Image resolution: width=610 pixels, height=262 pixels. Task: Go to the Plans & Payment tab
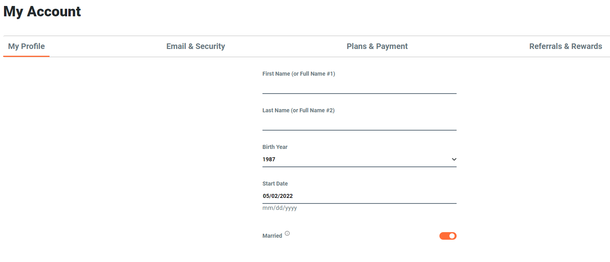[377, 46]
